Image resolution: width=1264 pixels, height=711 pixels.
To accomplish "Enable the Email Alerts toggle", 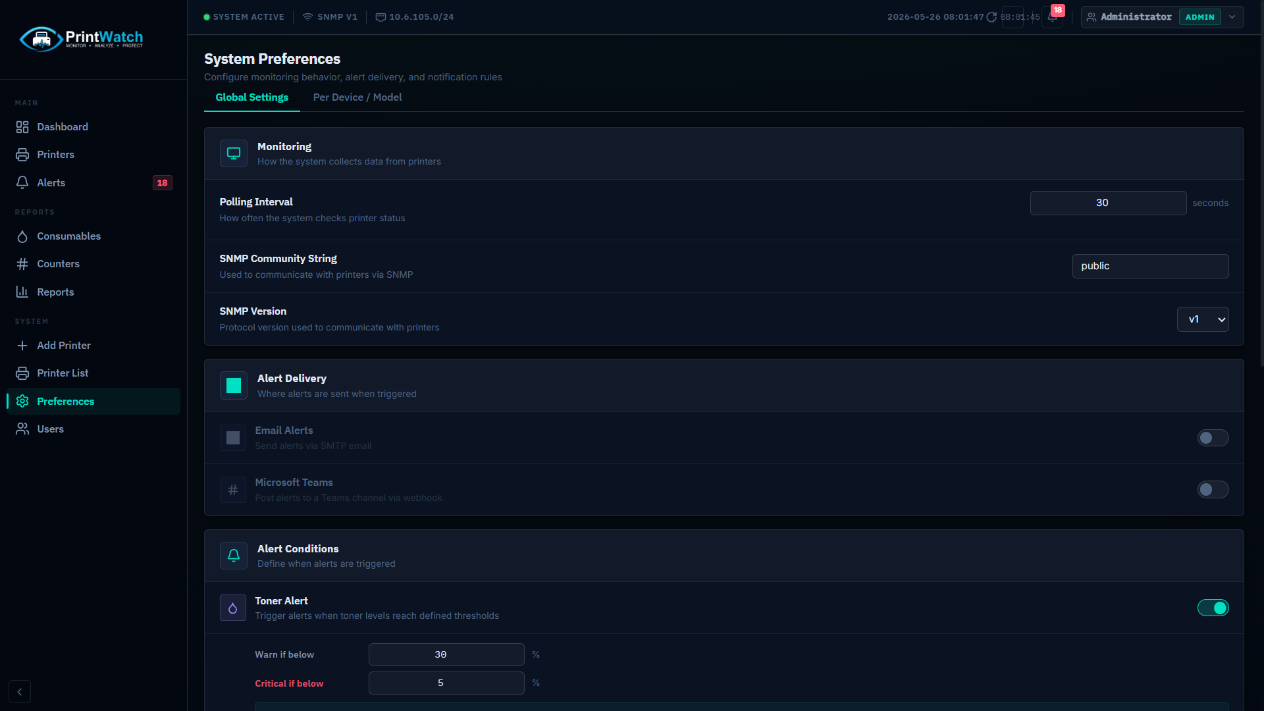I will pyautogui.click(x=1213, y=438).
